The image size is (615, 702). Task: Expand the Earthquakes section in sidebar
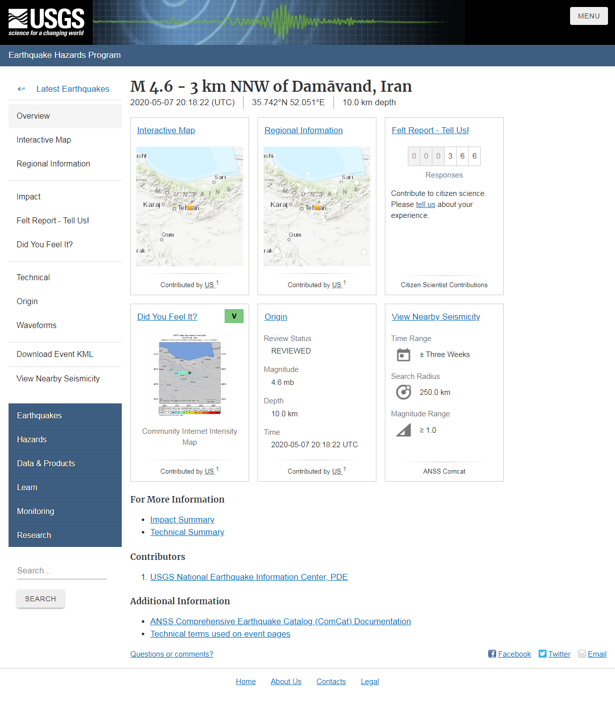pyautogui.click(x=39, y=415)
